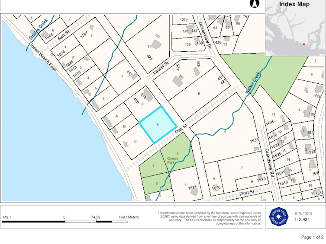326x244 pixels.
Task: Click address number 439
Action: 200,43
